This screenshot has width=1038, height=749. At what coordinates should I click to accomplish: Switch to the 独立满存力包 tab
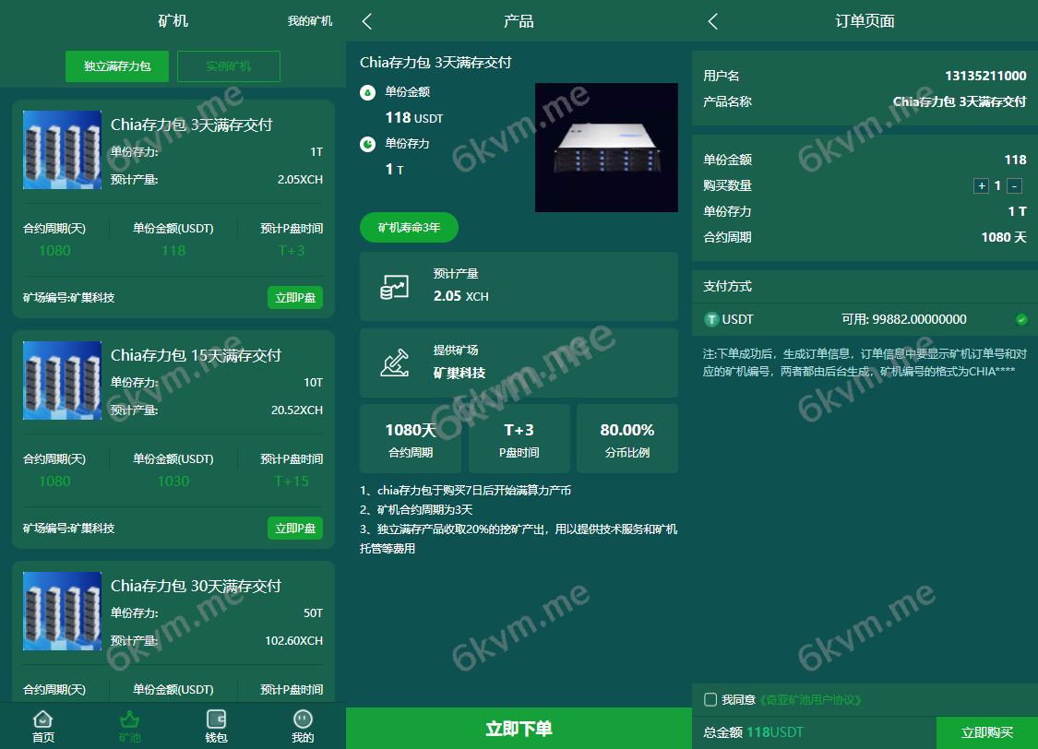coord(117,66)
